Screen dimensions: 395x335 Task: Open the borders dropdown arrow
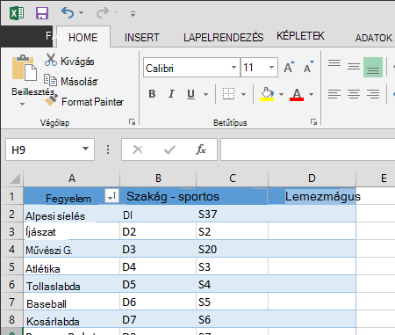click(x=243, y=94)
